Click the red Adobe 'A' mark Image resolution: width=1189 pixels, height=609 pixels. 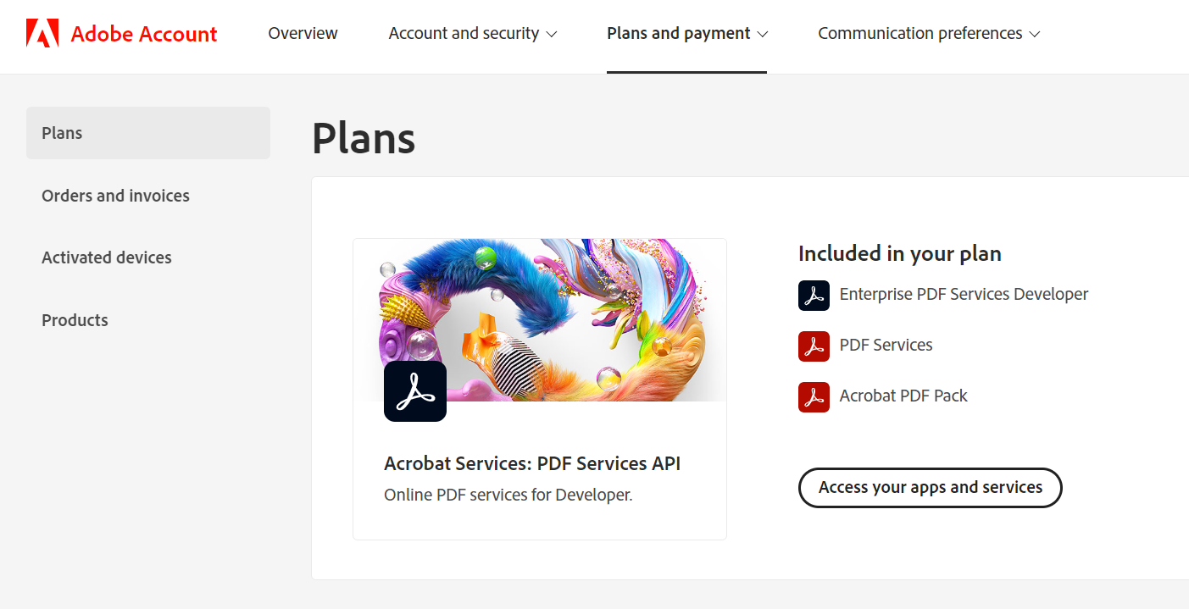tap(40, 33)
